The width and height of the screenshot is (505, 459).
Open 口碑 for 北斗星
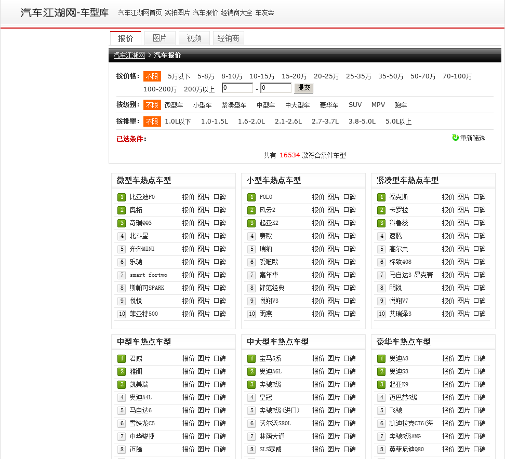pos(220,236)
